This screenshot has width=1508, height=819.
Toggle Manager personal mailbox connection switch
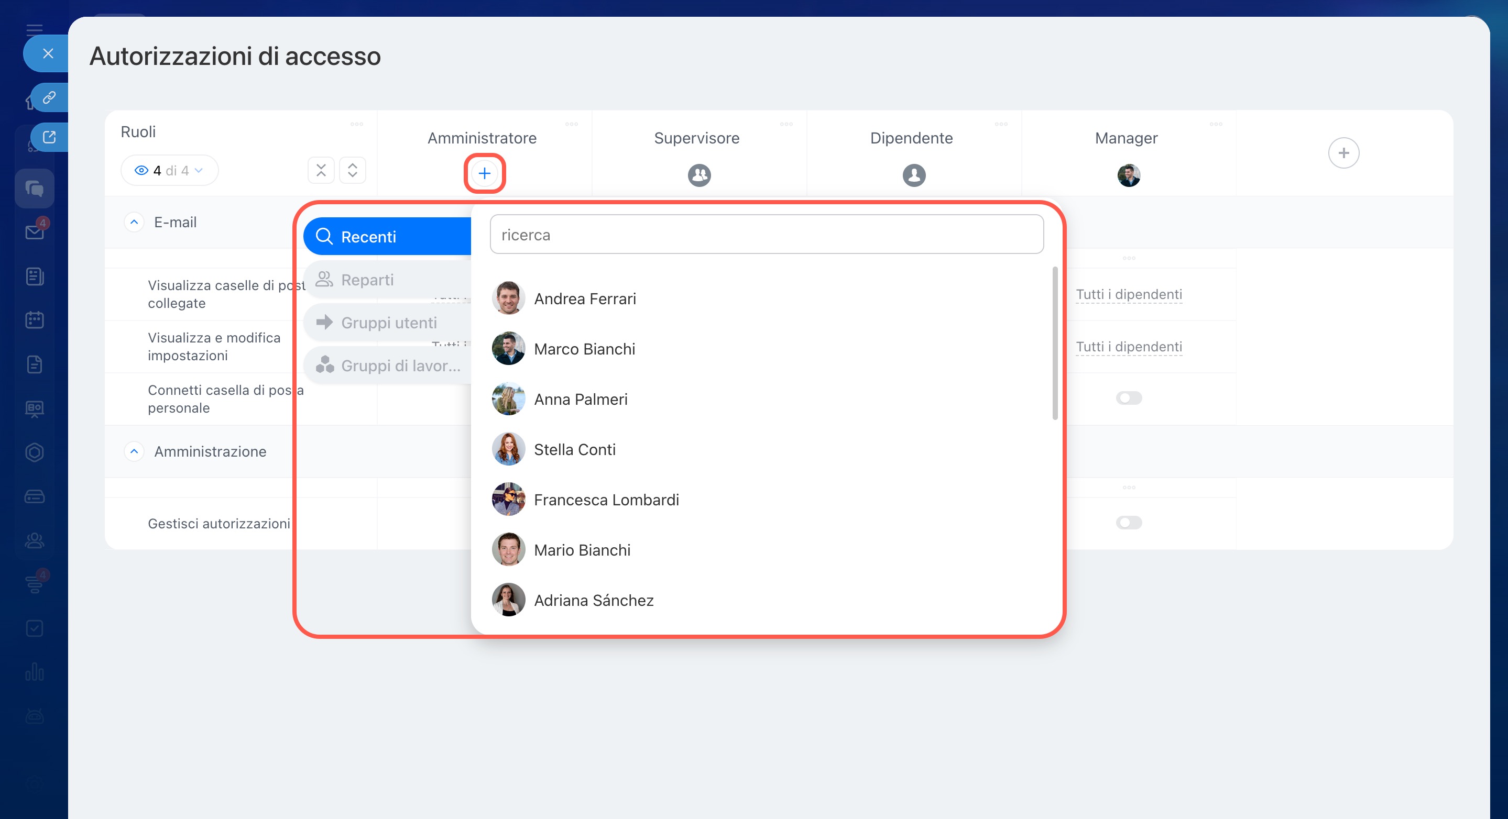click(x=1128, y=399)
